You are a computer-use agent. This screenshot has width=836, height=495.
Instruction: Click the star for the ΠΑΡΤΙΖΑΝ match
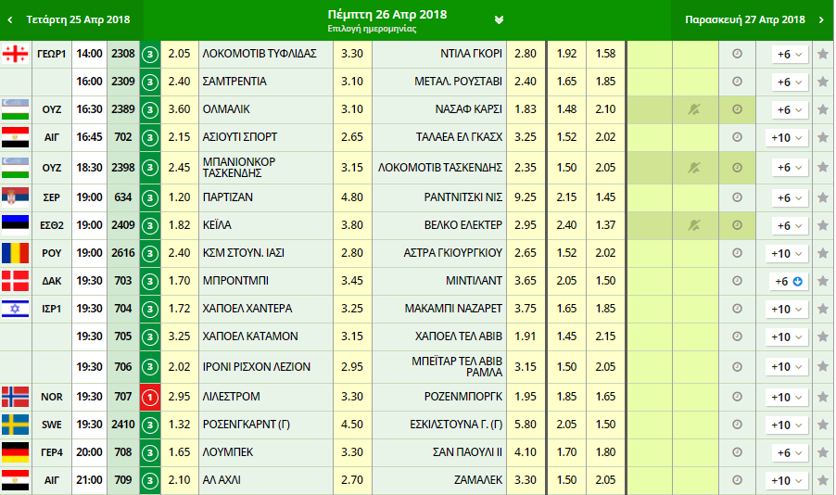coord(822,197)
